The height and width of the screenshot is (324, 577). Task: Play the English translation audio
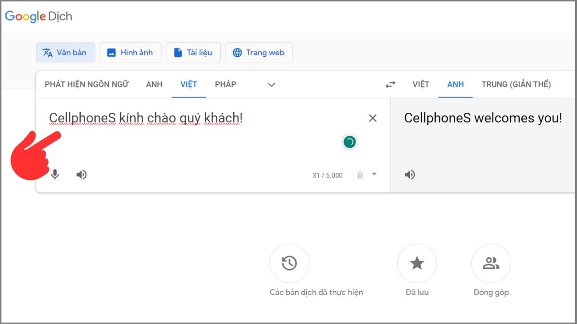[410, 175]
